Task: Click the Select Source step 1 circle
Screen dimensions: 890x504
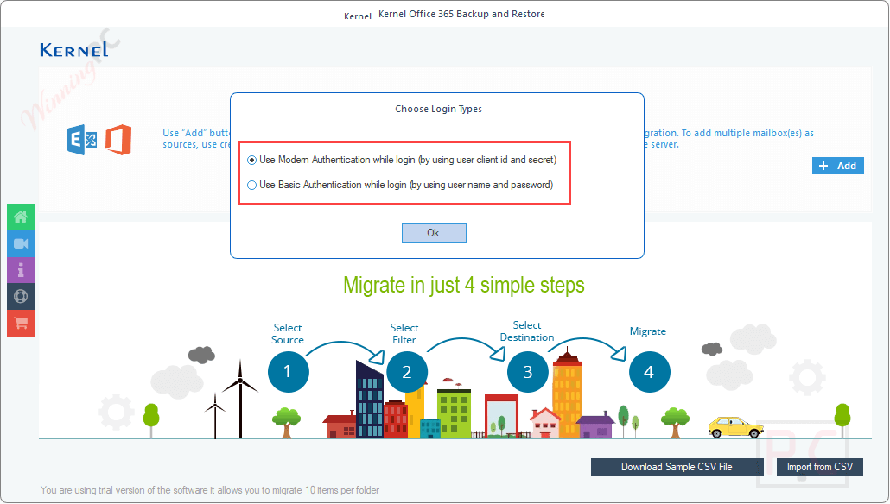Action: pyautogui.click(x=288, y=372)
